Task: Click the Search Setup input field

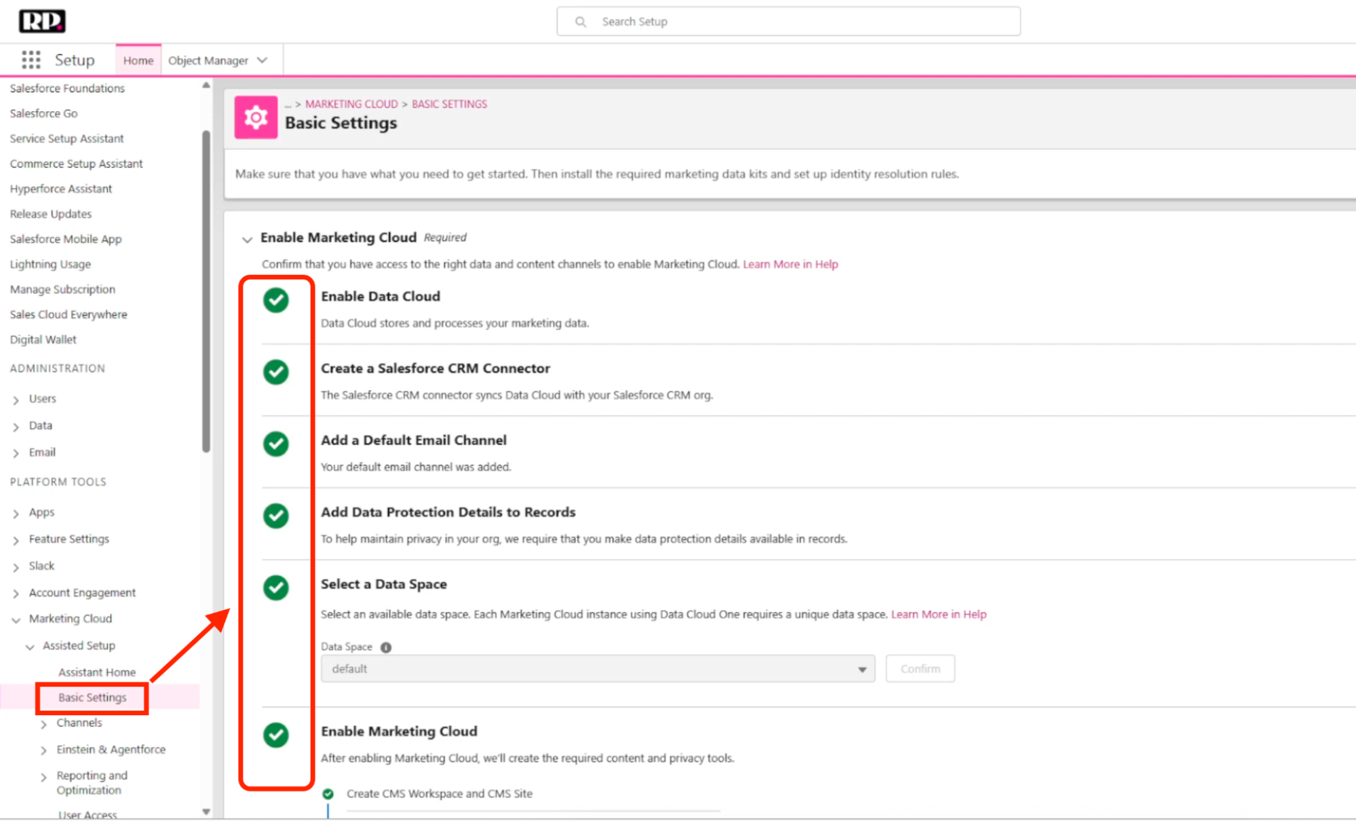Action: click(x=800, y=22)
